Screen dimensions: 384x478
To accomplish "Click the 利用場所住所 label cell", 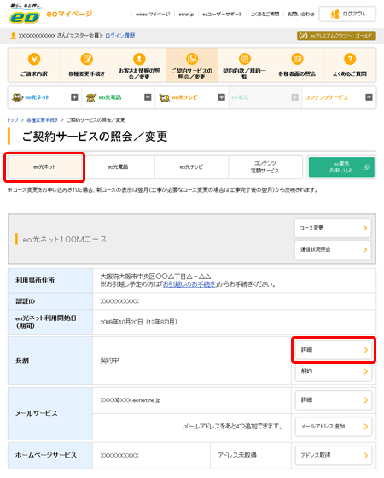I will [x=50, y=281].
